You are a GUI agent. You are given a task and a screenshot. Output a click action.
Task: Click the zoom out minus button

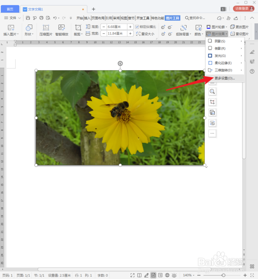point(199,275)
